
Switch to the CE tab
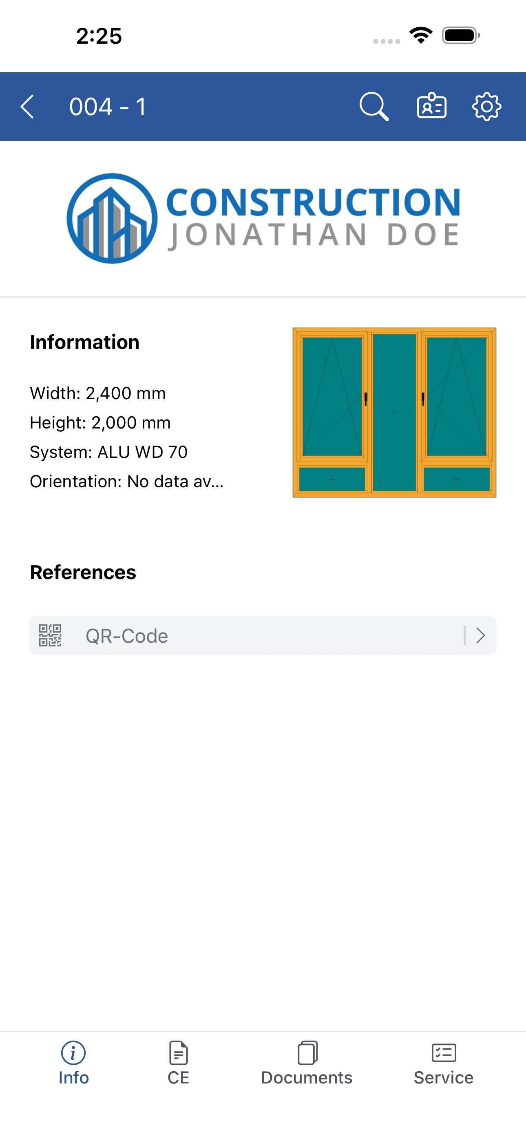179,1063
